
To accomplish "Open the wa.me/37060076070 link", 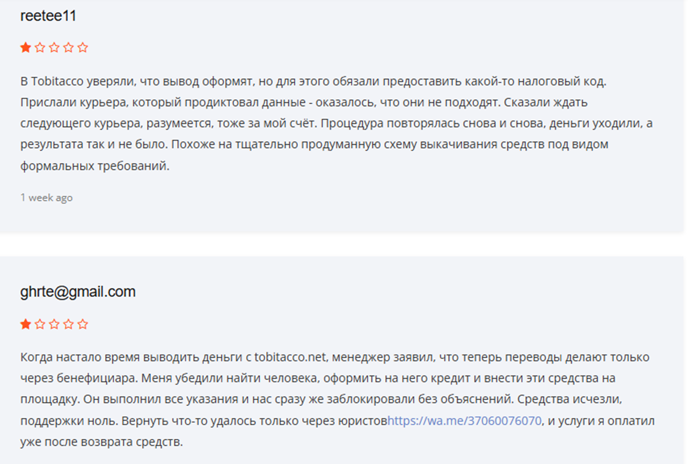I will point(464,421).
